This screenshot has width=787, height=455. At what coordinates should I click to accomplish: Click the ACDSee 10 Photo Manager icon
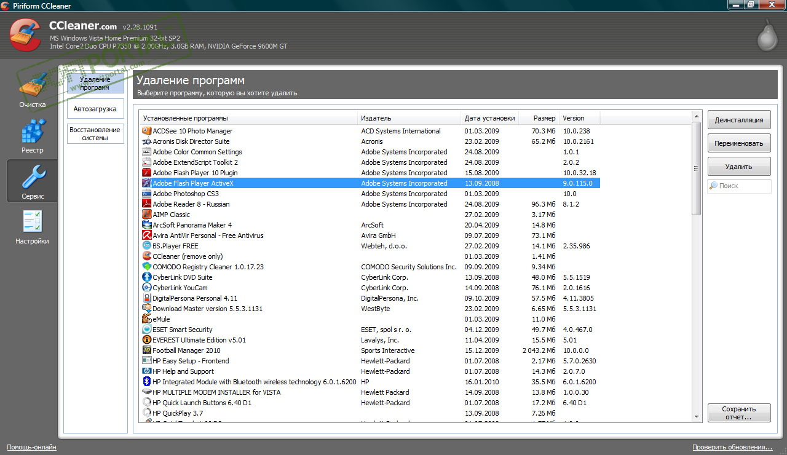point(147,131)
